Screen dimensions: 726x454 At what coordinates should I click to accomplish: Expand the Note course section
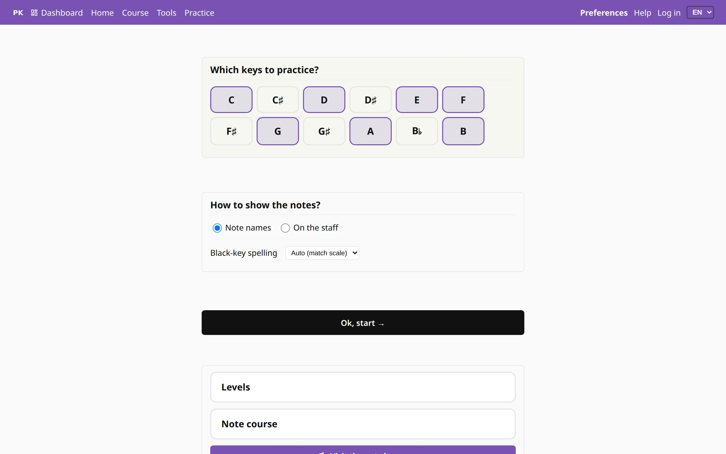(x=363, y=424)
